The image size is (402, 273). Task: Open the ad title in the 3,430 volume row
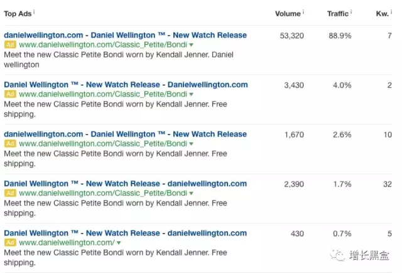coord(126,85)
